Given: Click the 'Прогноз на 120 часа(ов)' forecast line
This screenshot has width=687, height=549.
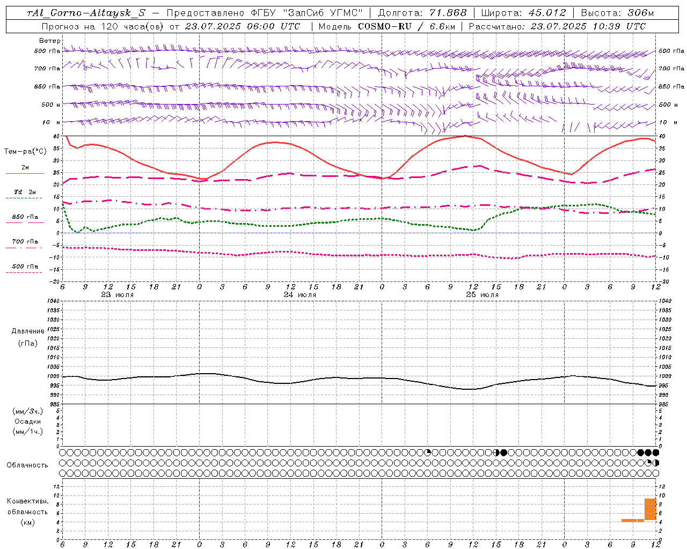Looking at the screenshot, I should click(x=171, y=26).
